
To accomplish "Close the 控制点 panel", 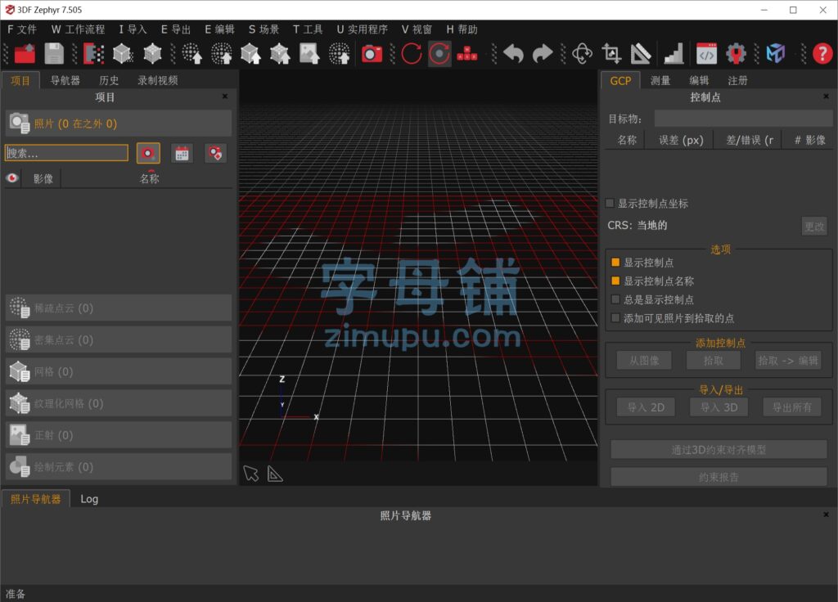I will [827, 97].
